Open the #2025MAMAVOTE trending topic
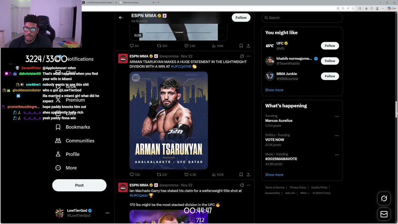 281,159
